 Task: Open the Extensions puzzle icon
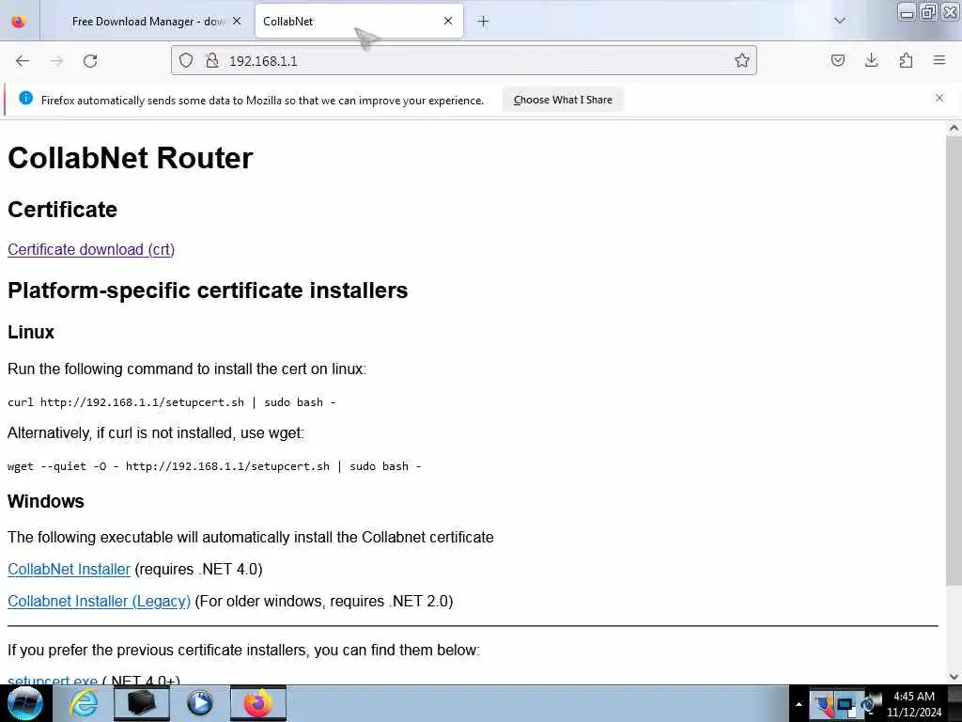click(x=906, y=60)
